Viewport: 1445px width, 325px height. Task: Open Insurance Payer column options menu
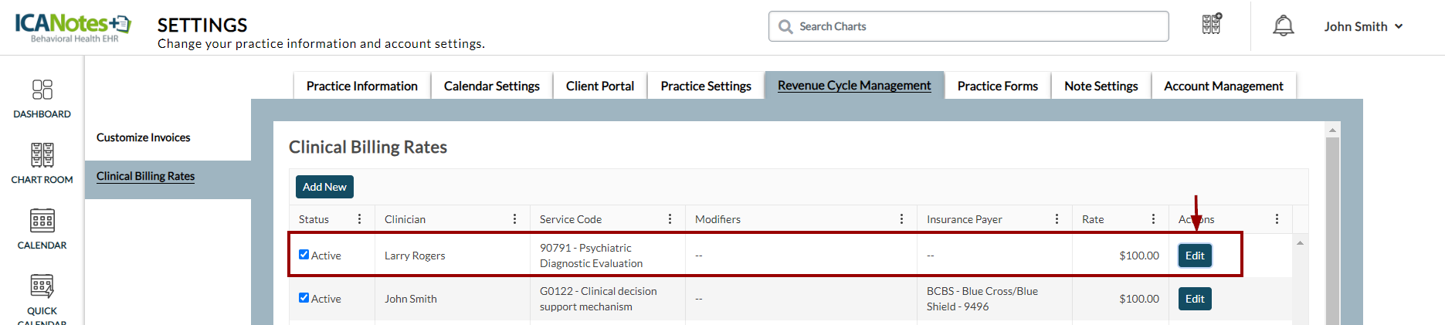pyautogui.click(x=1057, y=219)
